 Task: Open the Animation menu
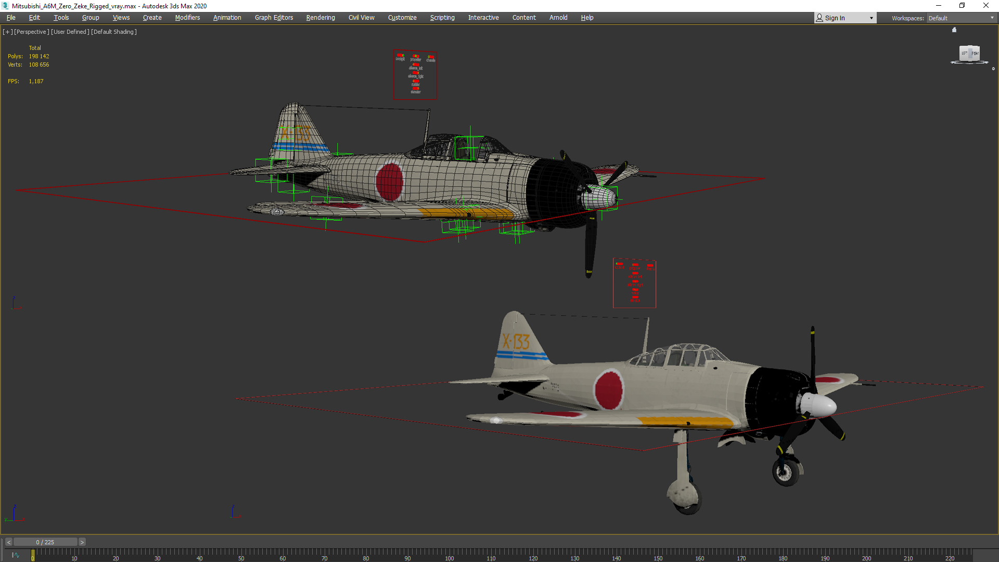click(227, 18)
